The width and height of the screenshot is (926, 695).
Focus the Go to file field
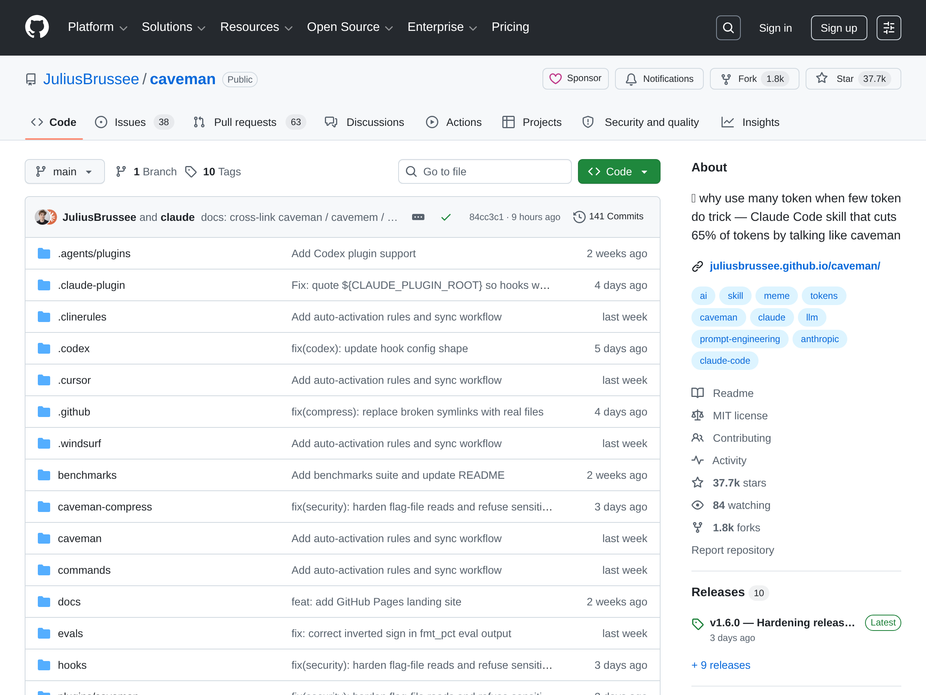coord(485,172)
